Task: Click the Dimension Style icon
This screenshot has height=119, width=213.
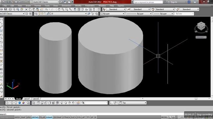Action: click(x=128, y=9)
